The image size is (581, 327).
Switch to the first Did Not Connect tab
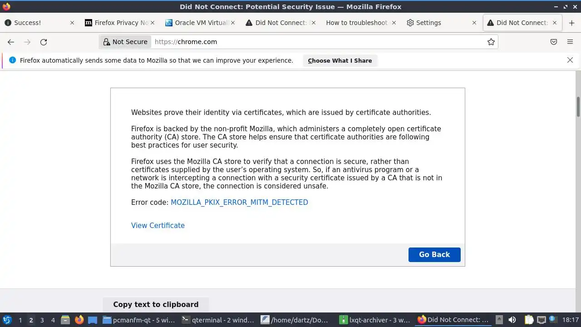(x=281, y=23)
